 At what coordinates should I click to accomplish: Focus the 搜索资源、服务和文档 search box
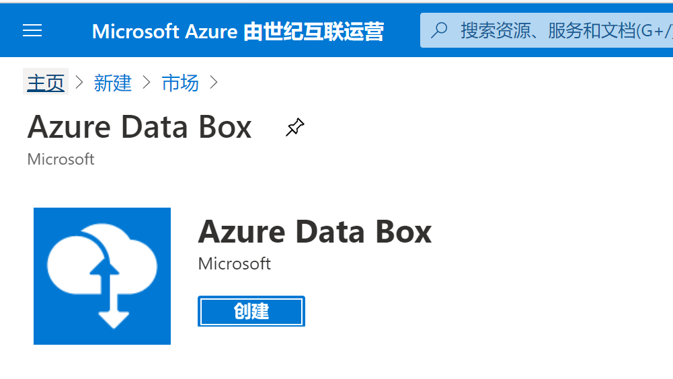[547, 30]
